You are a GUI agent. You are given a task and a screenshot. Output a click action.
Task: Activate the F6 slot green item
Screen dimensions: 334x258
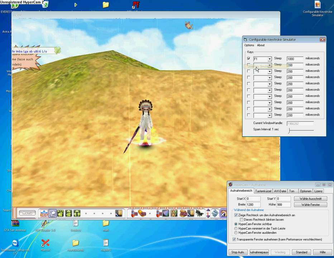click(x=174, y=213)
